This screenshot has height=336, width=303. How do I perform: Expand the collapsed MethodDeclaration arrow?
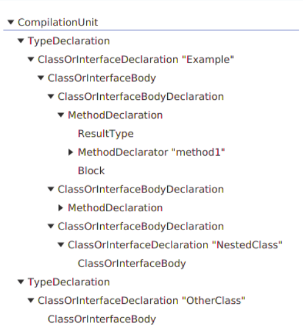(61, 208)
